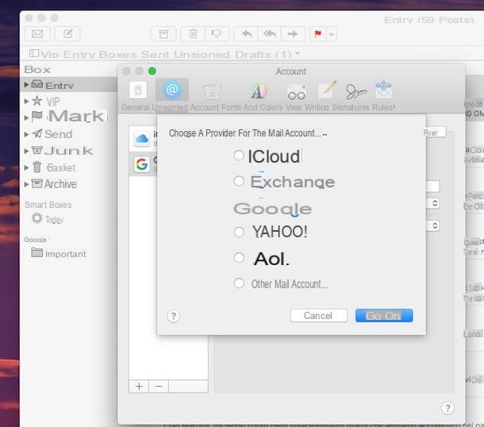This screenshot has width=484, height=427.
Task: Click the blue Go On button
Action: point(384,316)
